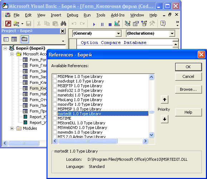Open the Properties Window toolbar icon
207x179 pixels.
pos(136,24)
